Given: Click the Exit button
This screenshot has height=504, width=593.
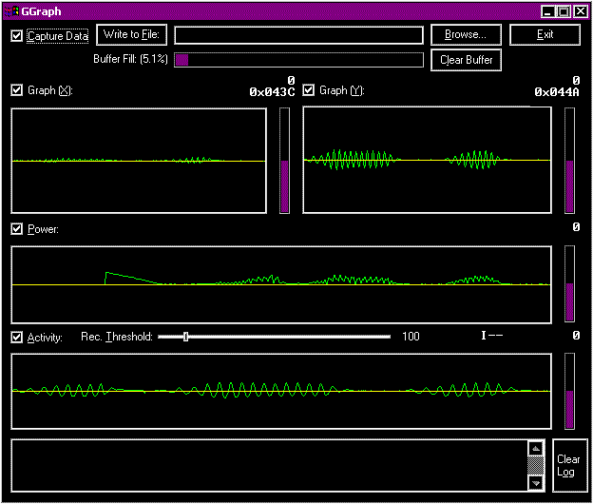Looking at the screenshot, I should click(x=545, y=35).
